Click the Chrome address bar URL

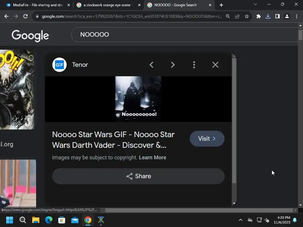132,17
